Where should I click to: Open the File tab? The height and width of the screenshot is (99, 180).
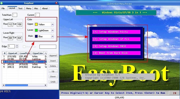click(x=3, y=8)
